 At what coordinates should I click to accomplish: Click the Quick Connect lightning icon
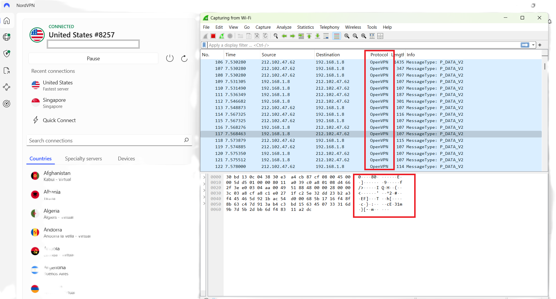[x=36, y=120]
